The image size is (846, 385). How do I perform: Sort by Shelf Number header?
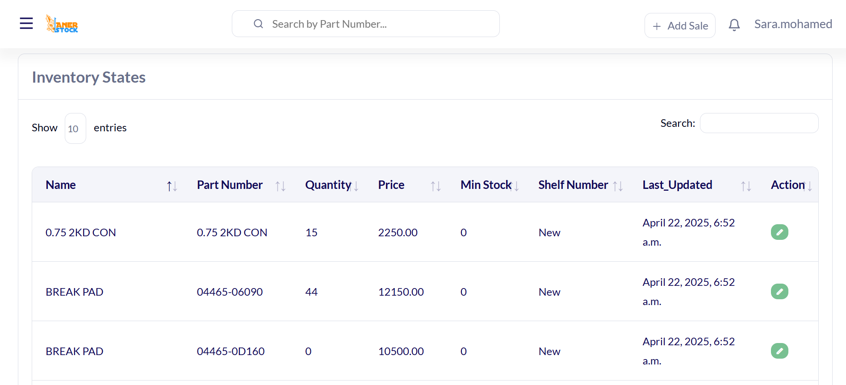(573, 185)
